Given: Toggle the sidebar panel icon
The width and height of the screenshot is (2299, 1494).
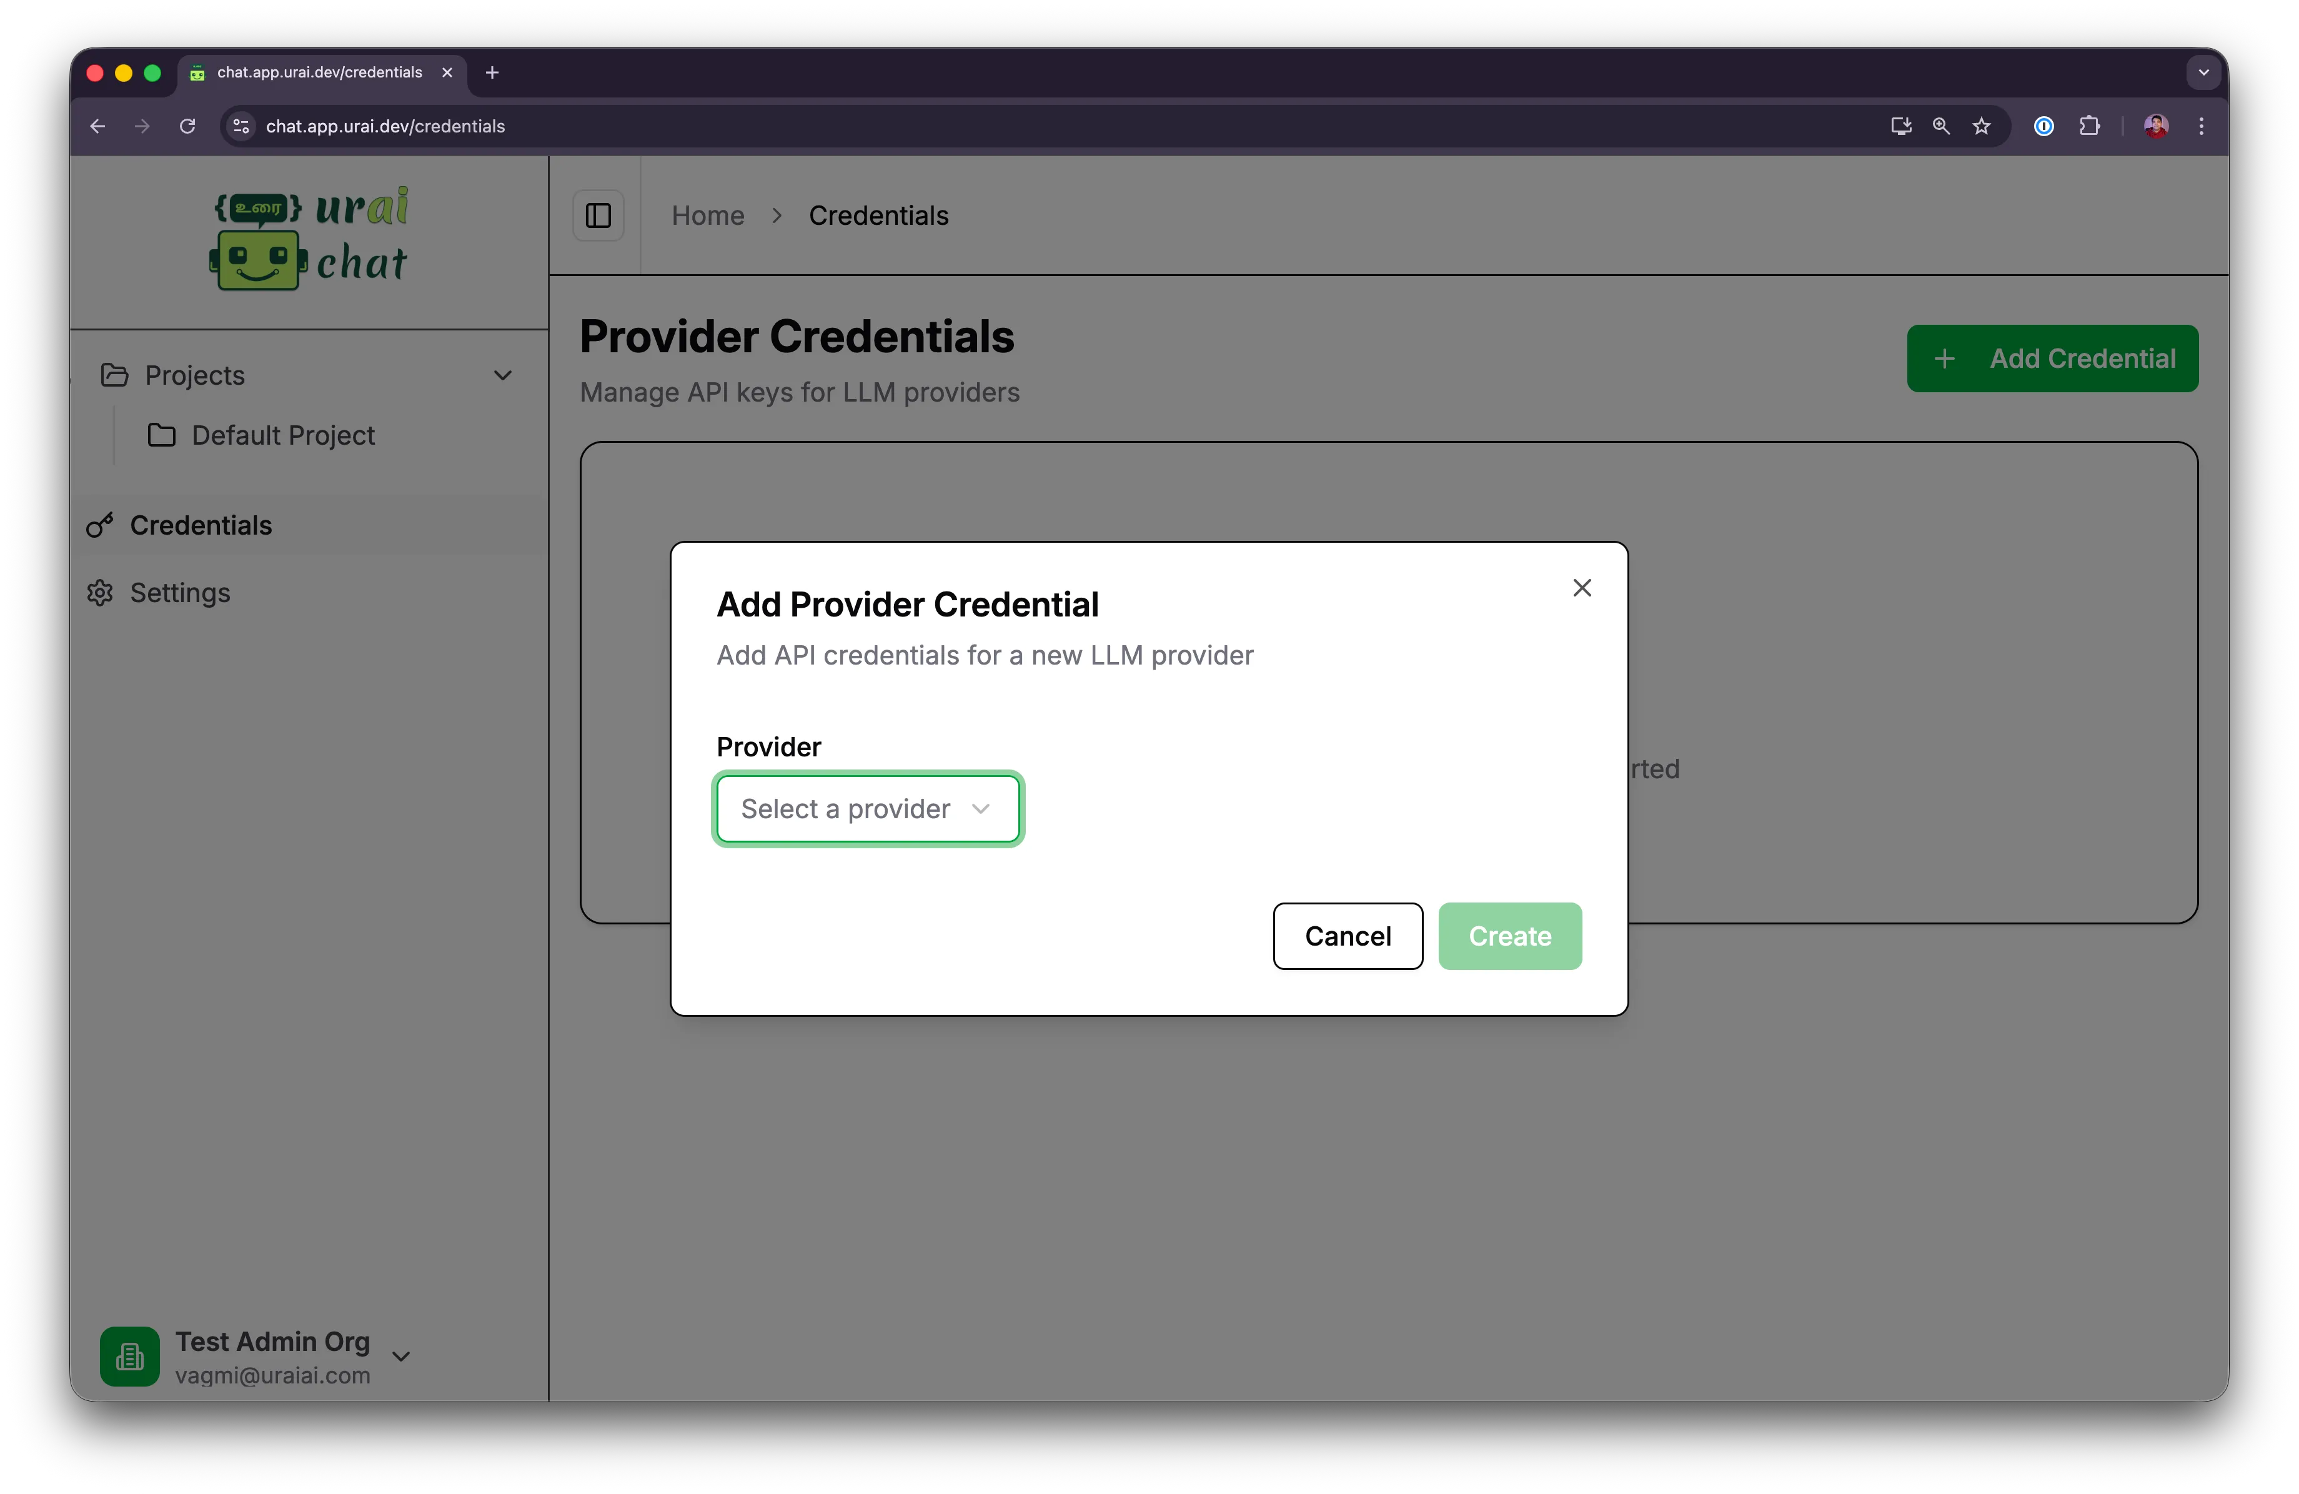Looking at the screenshot, I should [598, 215].
